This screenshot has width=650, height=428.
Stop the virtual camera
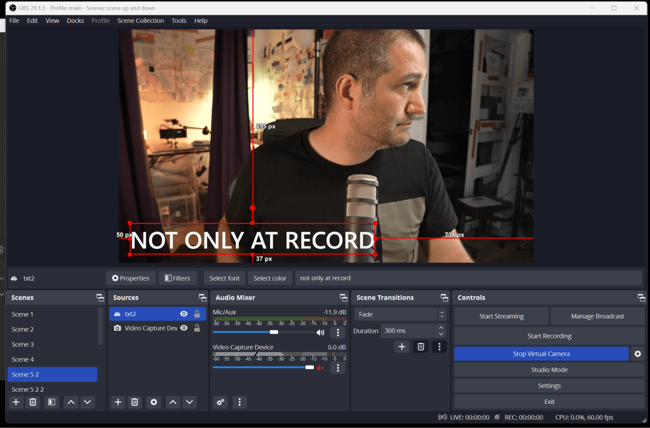pyautogui.click(x=541, y=354)
